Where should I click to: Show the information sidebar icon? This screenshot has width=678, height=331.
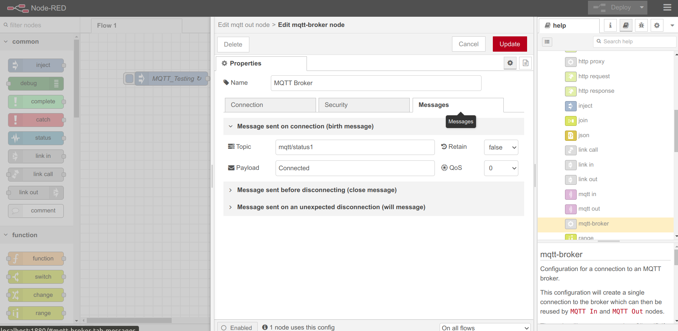click(x=610, y=25)
